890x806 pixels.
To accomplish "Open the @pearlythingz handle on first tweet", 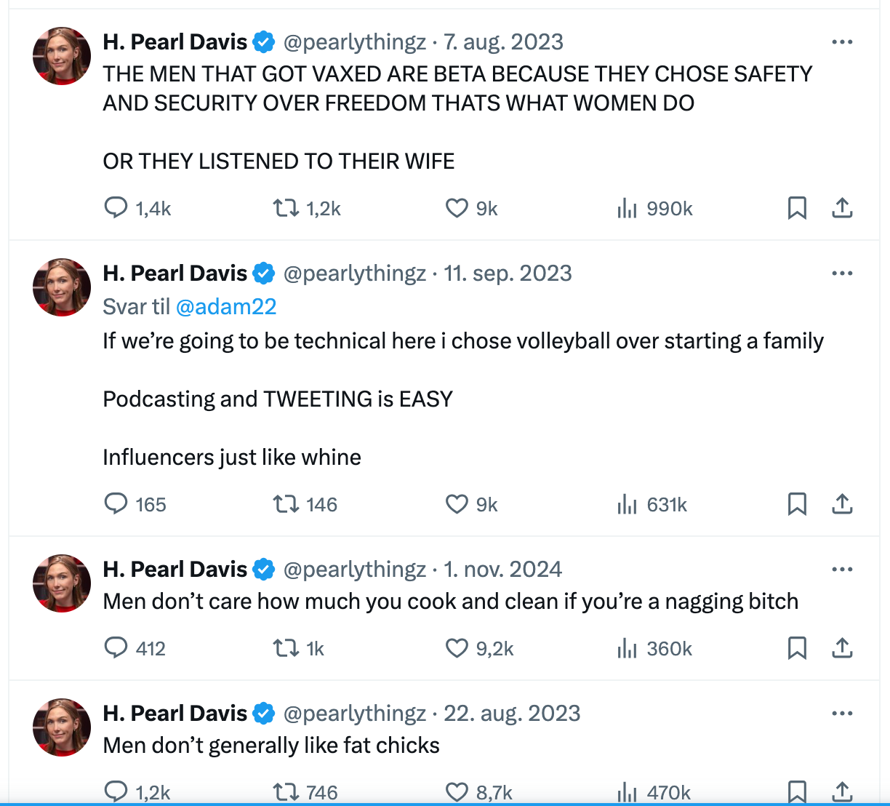I will (x=354, y=42).
